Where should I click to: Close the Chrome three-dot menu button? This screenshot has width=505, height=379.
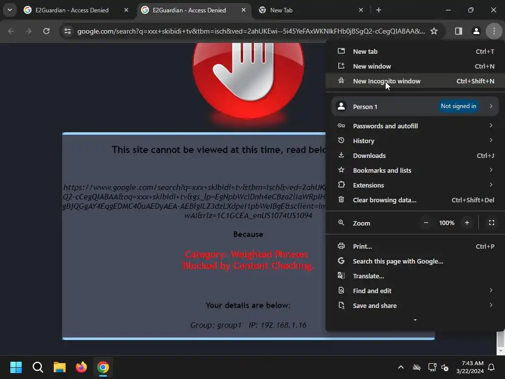click(x=494, y=31)
